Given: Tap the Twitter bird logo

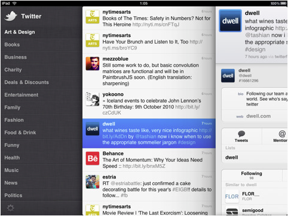Looking at the screenshot, I should click(x=11, y=16).
